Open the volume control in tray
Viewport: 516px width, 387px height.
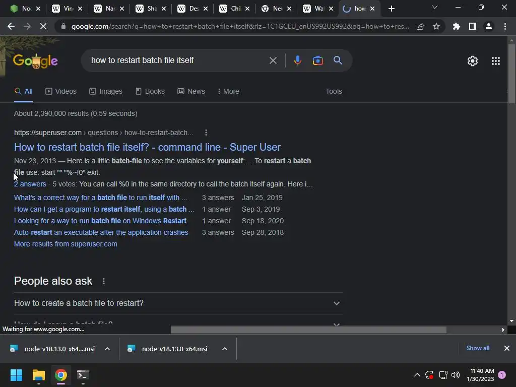point(456,375)
